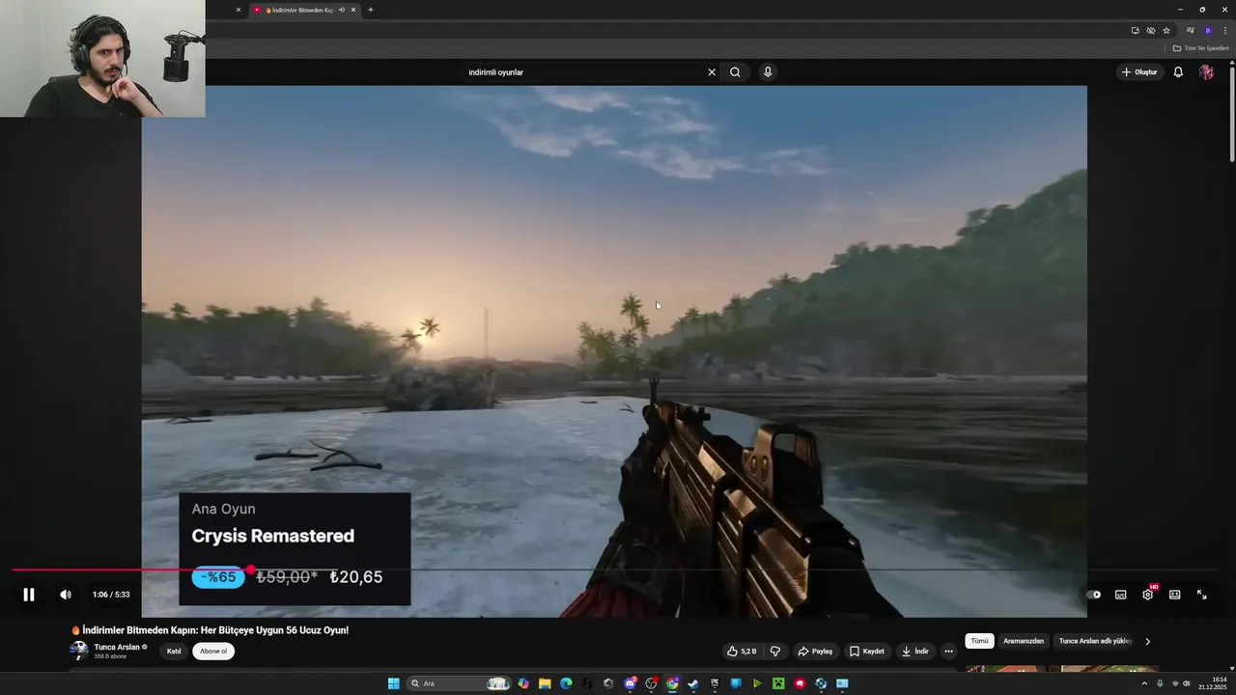Screen dimensions: 1236x695
Task: Pause the YouTube video
Action: [29, 595]
